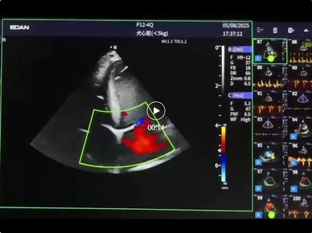Open thumbnail 89 spectral Doppler image
This screenshot has width=312, height=233.
pyautogui.click(x=270, y=76)
